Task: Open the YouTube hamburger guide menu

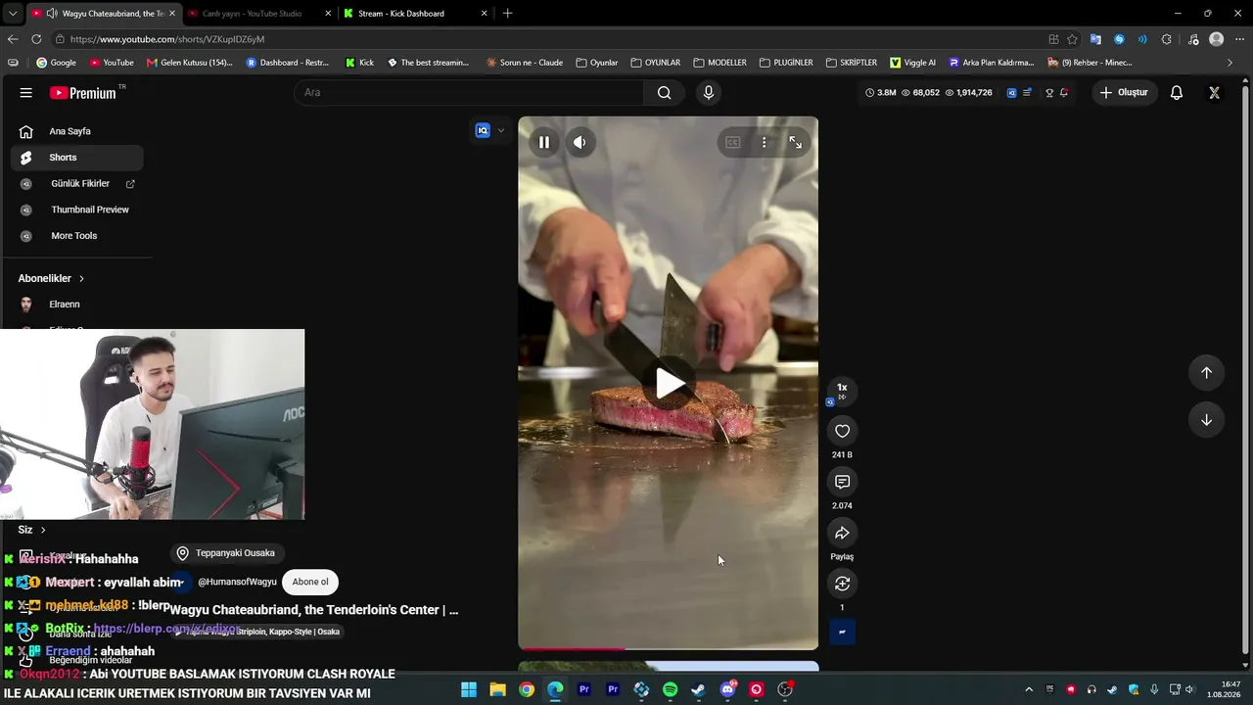Action: [25, 92]
